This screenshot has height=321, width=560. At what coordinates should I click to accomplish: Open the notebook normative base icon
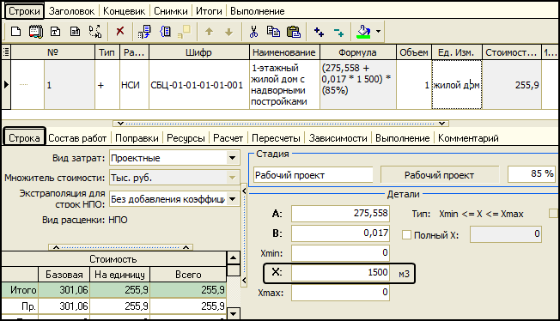36,32
